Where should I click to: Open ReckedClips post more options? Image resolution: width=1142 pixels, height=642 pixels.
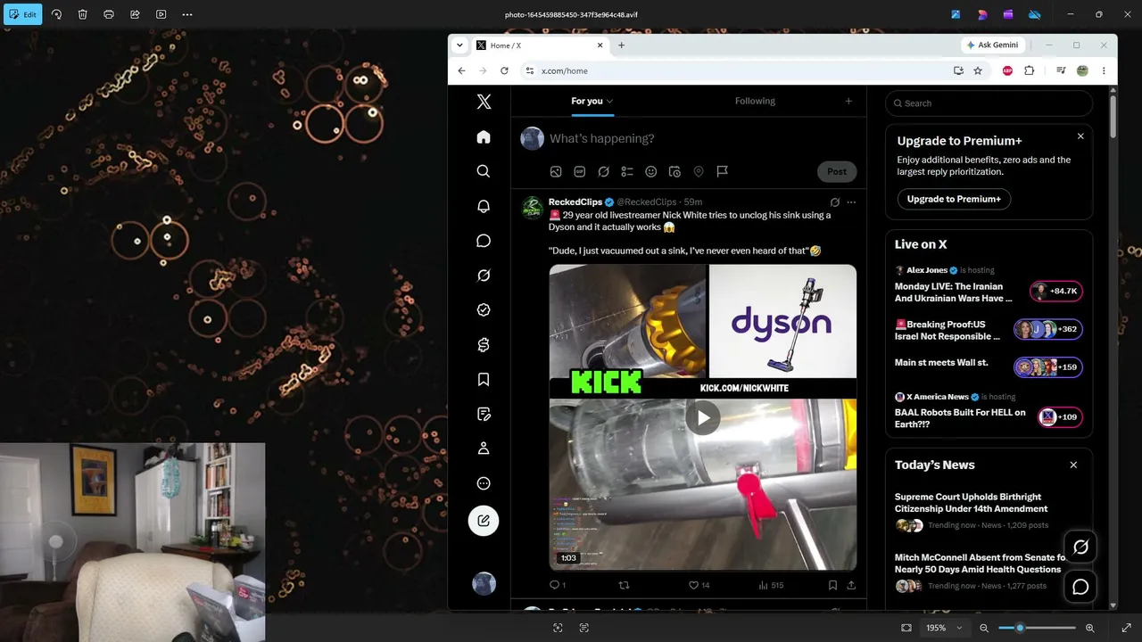(x=851, y=202)
